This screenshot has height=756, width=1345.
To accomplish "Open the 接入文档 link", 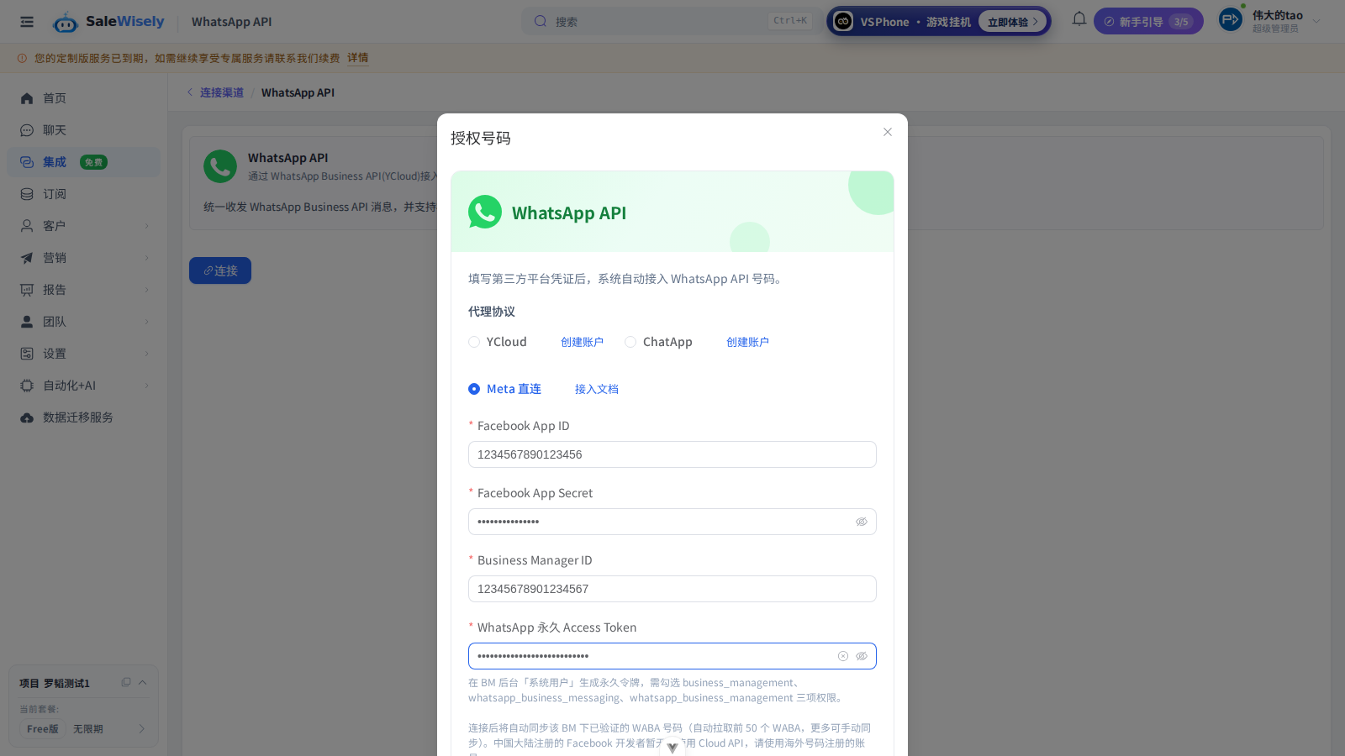I will click(x=597, y=389).
